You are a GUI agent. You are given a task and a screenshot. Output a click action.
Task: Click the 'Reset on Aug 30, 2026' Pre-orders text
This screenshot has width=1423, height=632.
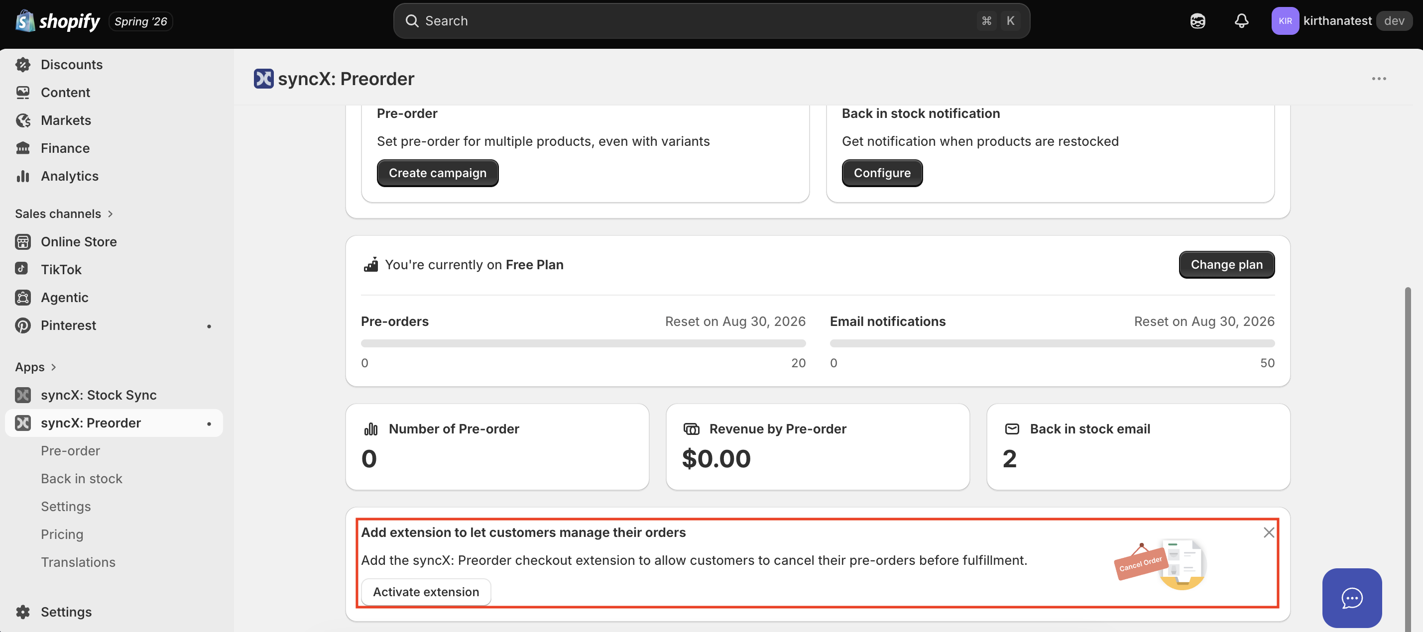tap(735, 321)
